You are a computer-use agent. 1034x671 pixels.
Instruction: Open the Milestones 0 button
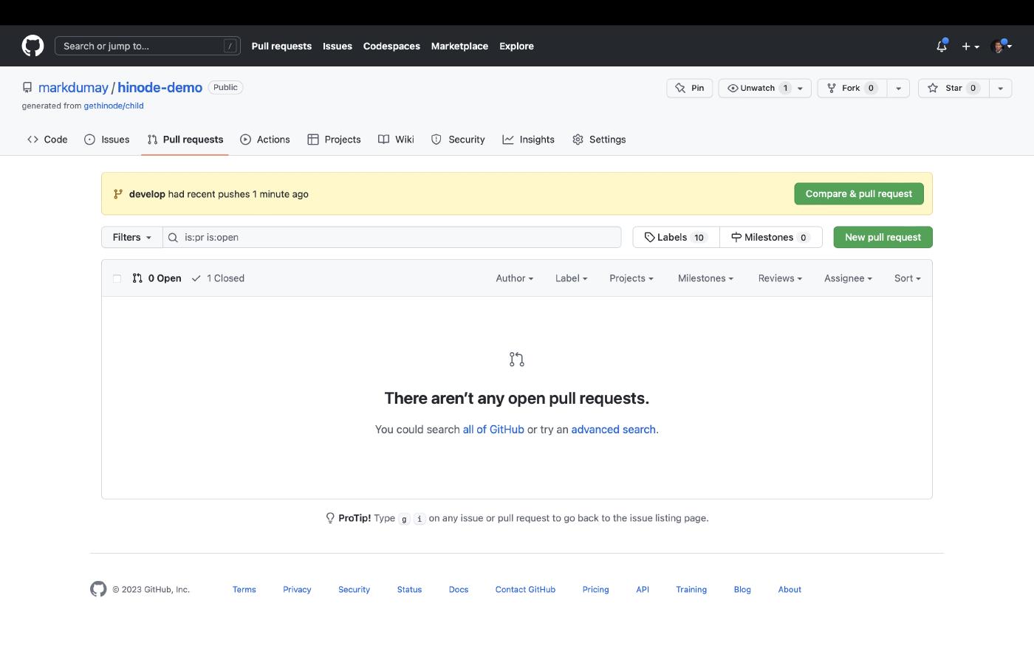click(x=770, y=237)
